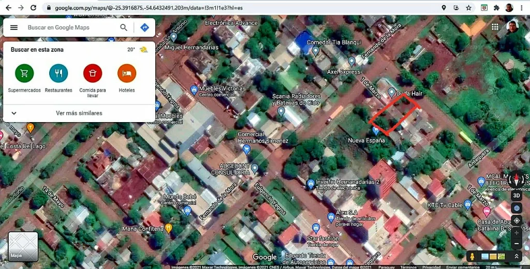
Task: Open location permission icon in address bar
Action: pos(444,8)
